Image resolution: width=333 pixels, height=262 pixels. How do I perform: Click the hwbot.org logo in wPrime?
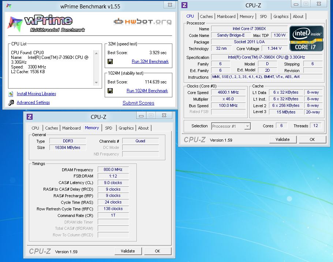click(142, 21)
